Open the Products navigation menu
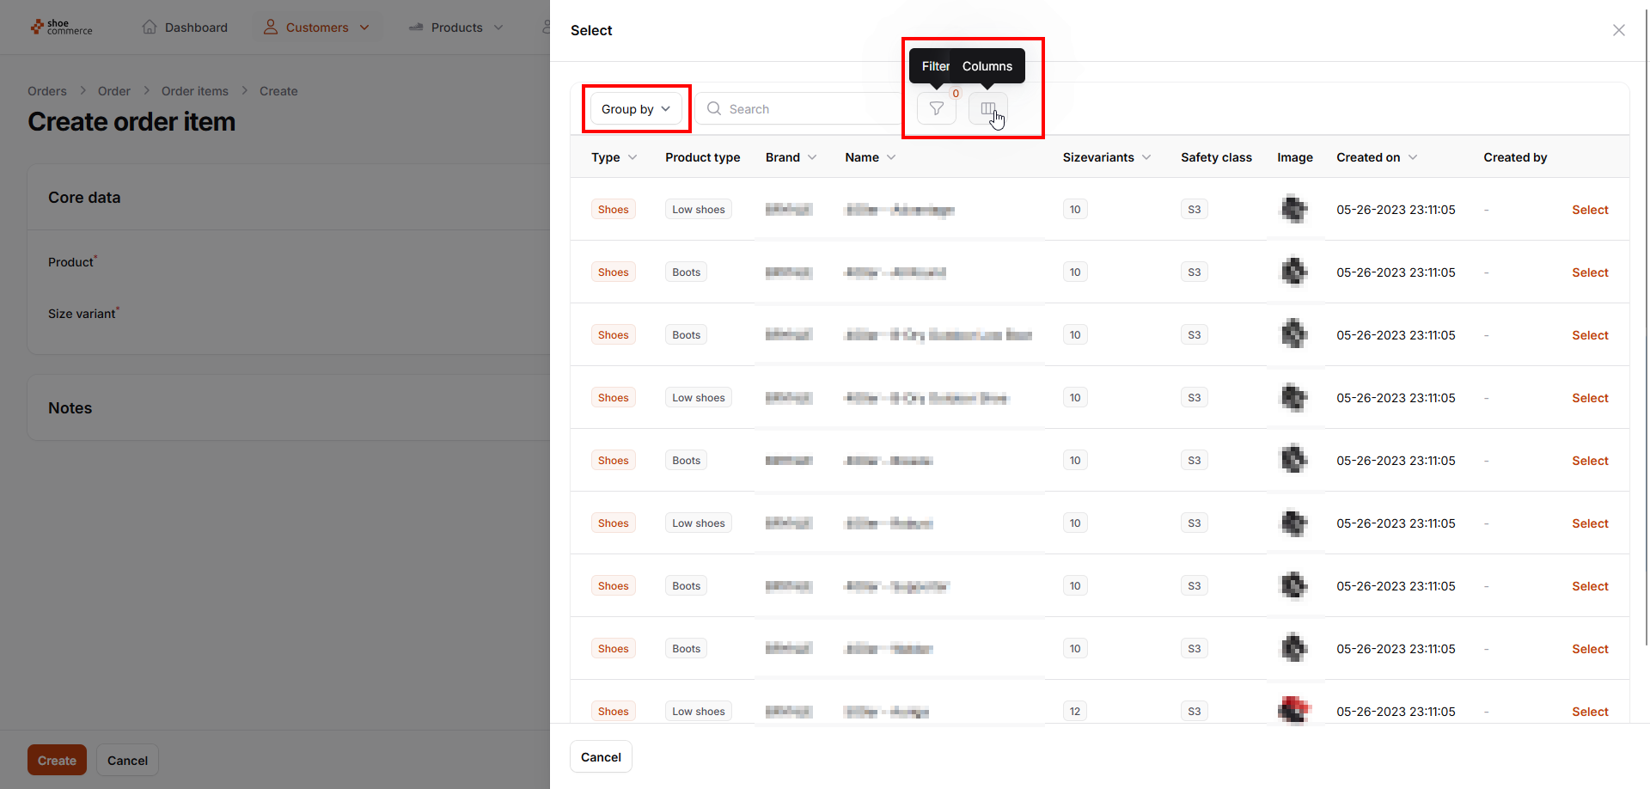Screen dimensions: 1650x789 (x=456, y=28)
